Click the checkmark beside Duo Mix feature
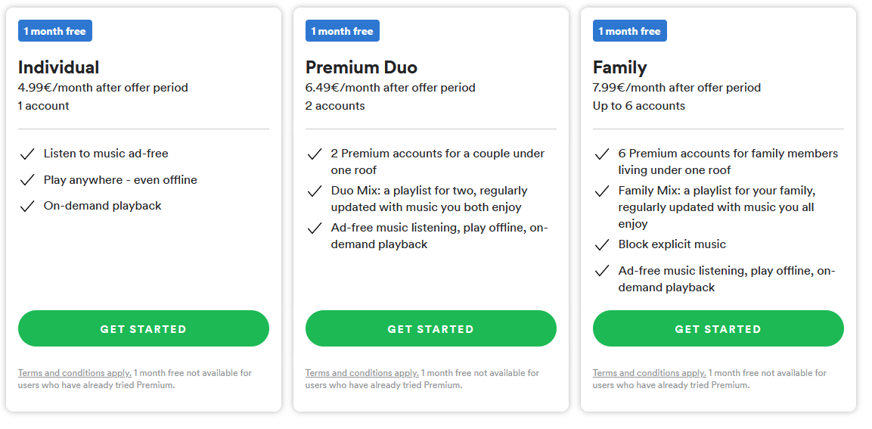 tap(315, 191)
